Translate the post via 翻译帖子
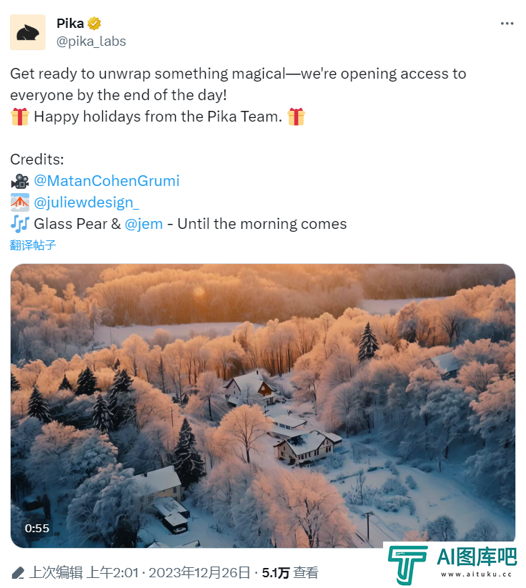The image size is (526, 588). coord(33,245)
